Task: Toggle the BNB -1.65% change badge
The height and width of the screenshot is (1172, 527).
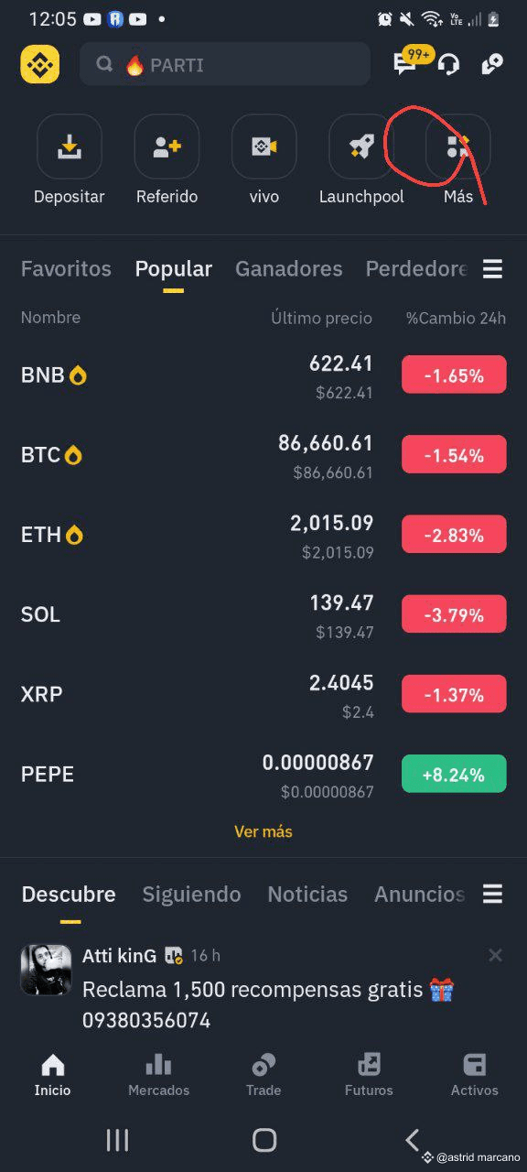Action: (x=454, y=374)
